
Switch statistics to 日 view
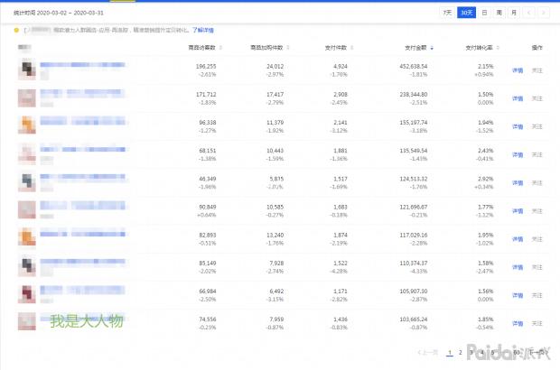pos(484,13)
